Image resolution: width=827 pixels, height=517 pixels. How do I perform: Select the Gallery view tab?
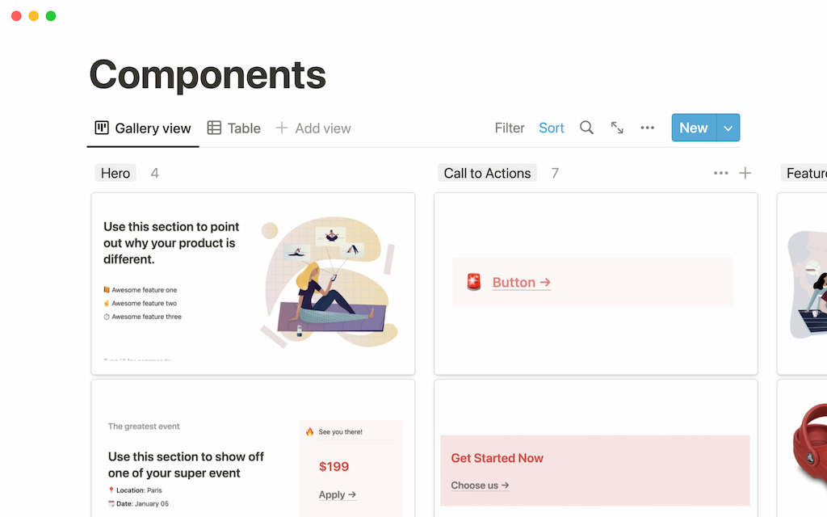(142, 128)
